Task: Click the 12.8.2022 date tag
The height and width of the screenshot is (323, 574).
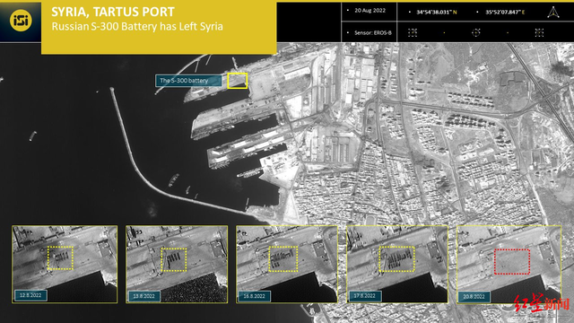Action: click(30, 295)
